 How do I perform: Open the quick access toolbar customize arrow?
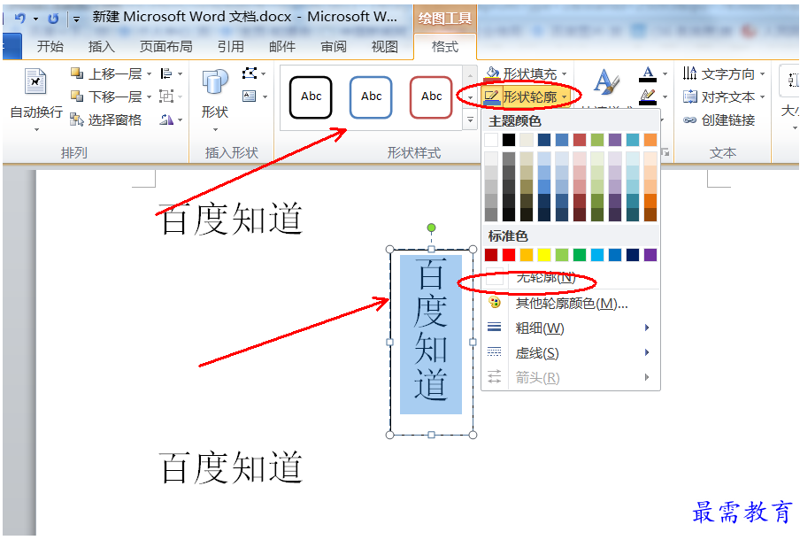point(76,19)
